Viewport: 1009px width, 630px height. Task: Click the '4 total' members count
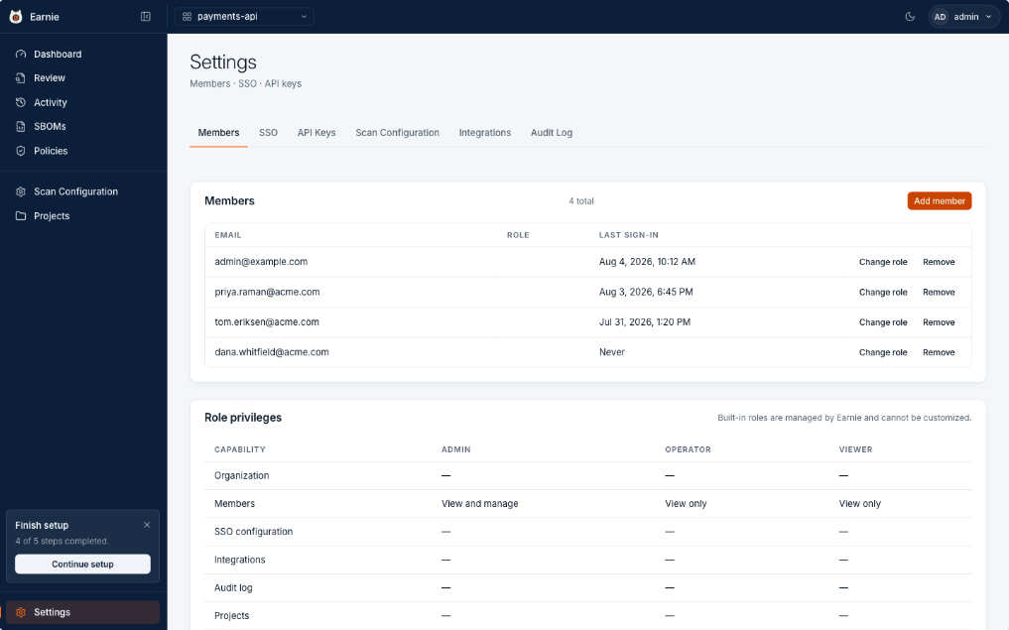click(x=581, y=200)
